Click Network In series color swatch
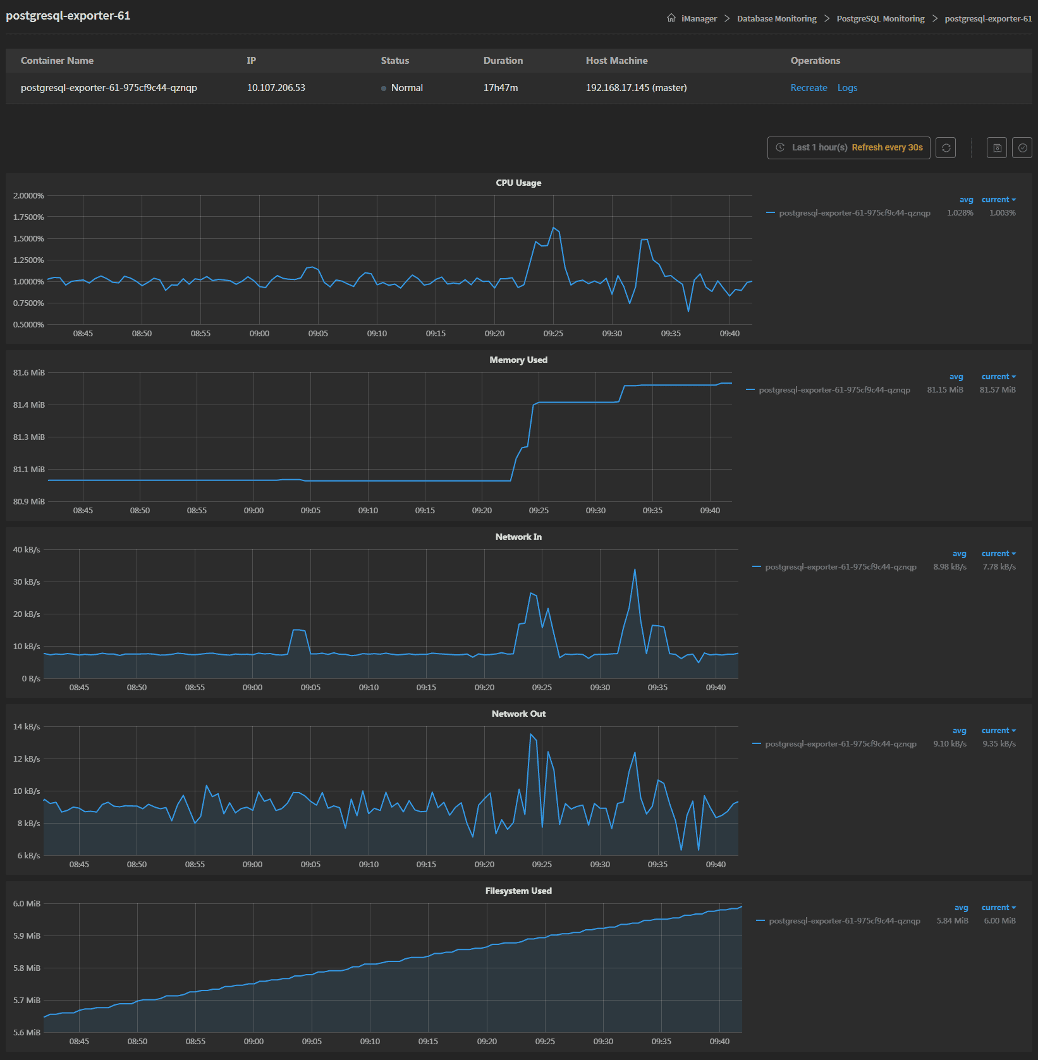The image size is (1038, 1060). [x=757, y=567]
